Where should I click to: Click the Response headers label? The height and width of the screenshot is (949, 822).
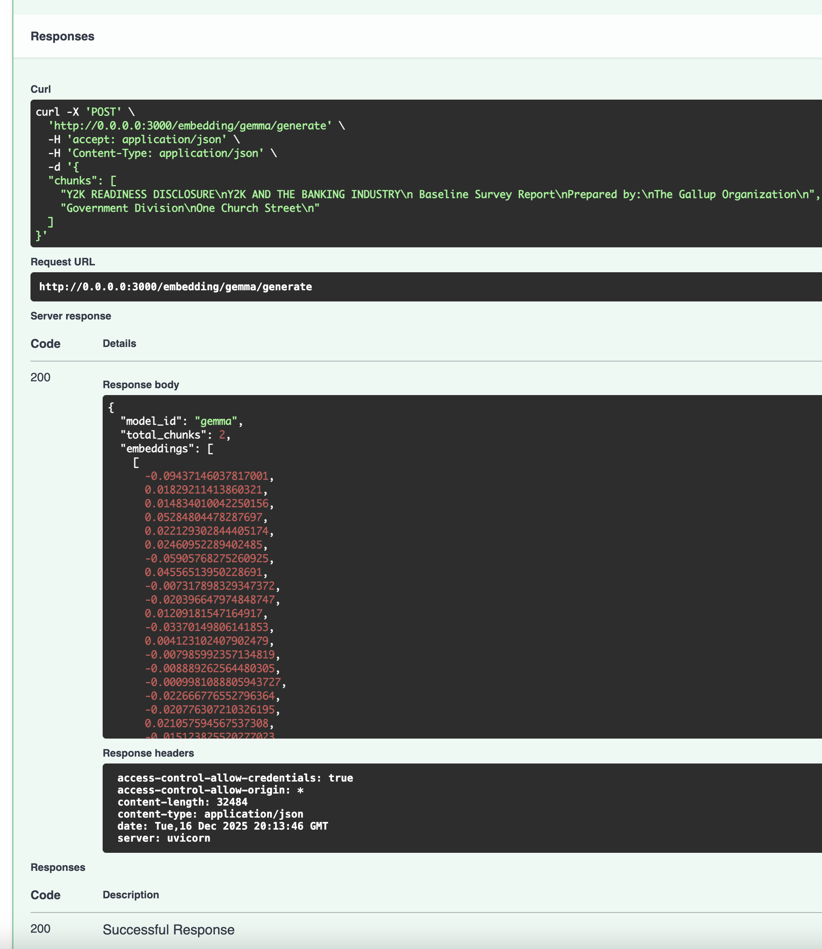click(x=148, y=753)
